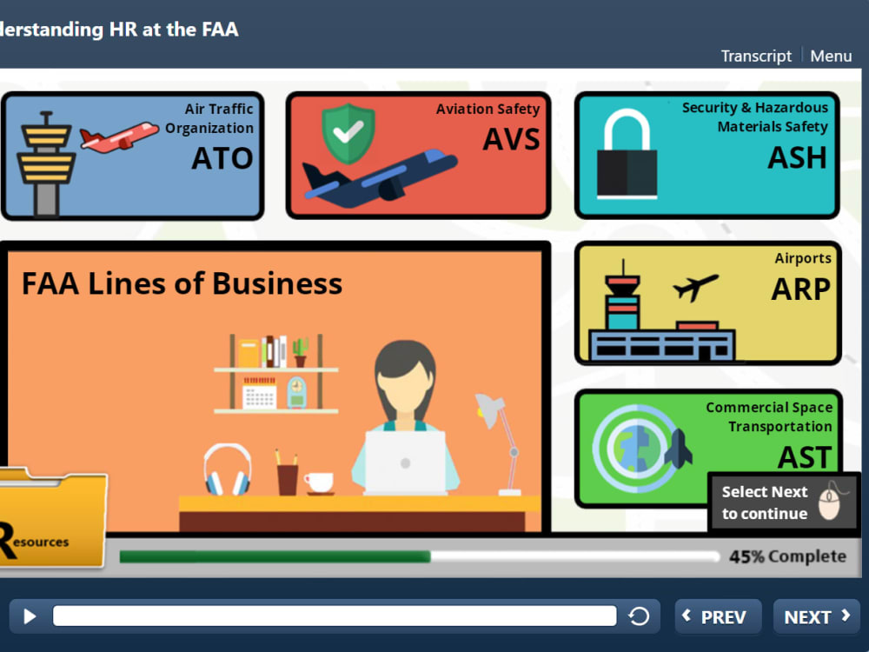Click the course title 'HR at the FAA'

174,29
